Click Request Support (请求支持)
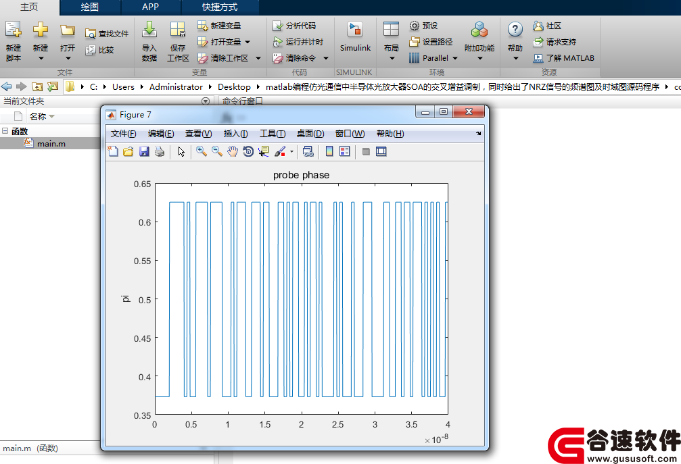Screen dimensions: 681x464 point(555,42)
